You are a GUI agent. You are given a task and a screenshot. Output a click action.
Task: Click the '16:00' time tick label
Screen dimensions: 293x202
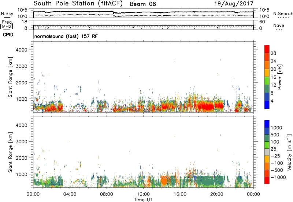pyautogui.click(x=180, y=194)
